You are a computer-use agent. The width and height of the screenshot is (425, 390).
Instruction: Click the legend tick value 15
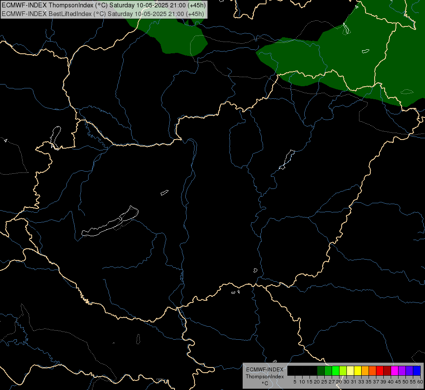[310, 382]
